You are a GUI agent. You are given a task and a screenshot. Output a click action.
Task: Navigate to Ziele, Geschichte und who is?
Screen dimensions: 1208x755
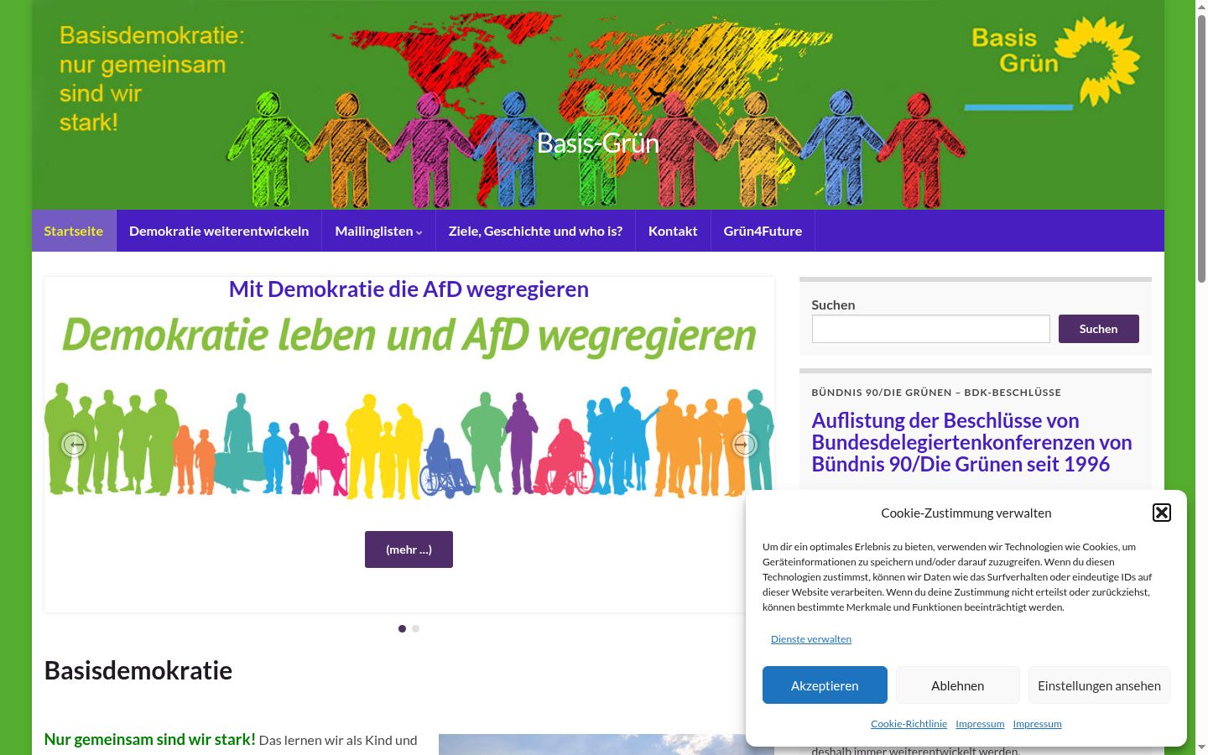(x=535, y=231)
